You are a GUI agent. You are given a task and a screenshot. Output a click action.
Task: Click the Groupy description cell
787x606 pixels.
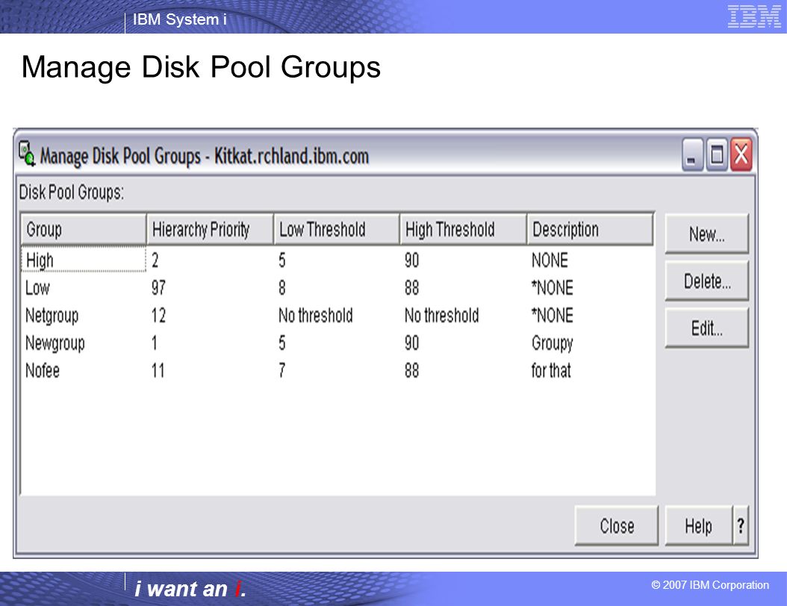(x=552, y=343)
